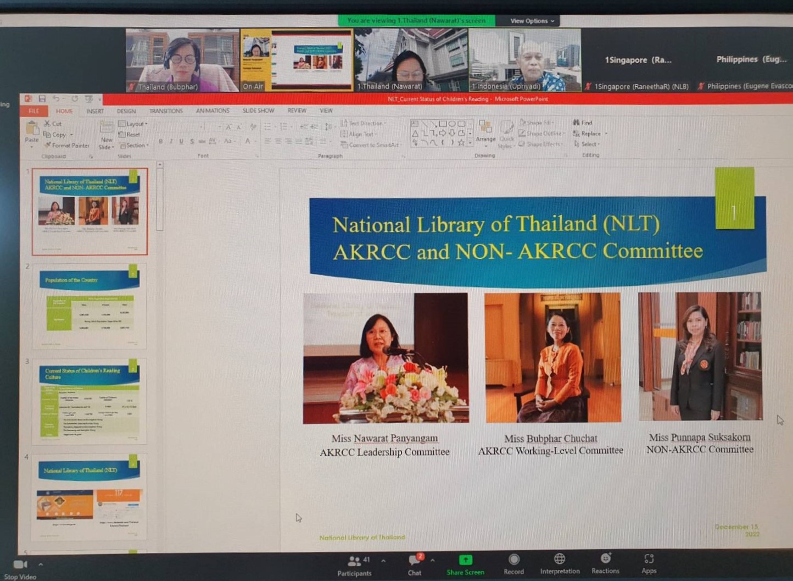Screen dimensions: 793x581
Task: Open ANIMATIONS ribbon tab
Action: pyautogui.click(x=213, y=110)
